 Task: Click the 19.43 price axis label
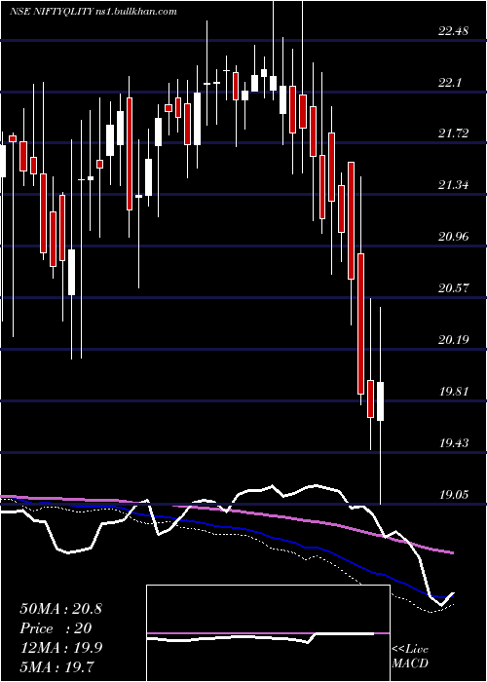click(x=453, y=443)
